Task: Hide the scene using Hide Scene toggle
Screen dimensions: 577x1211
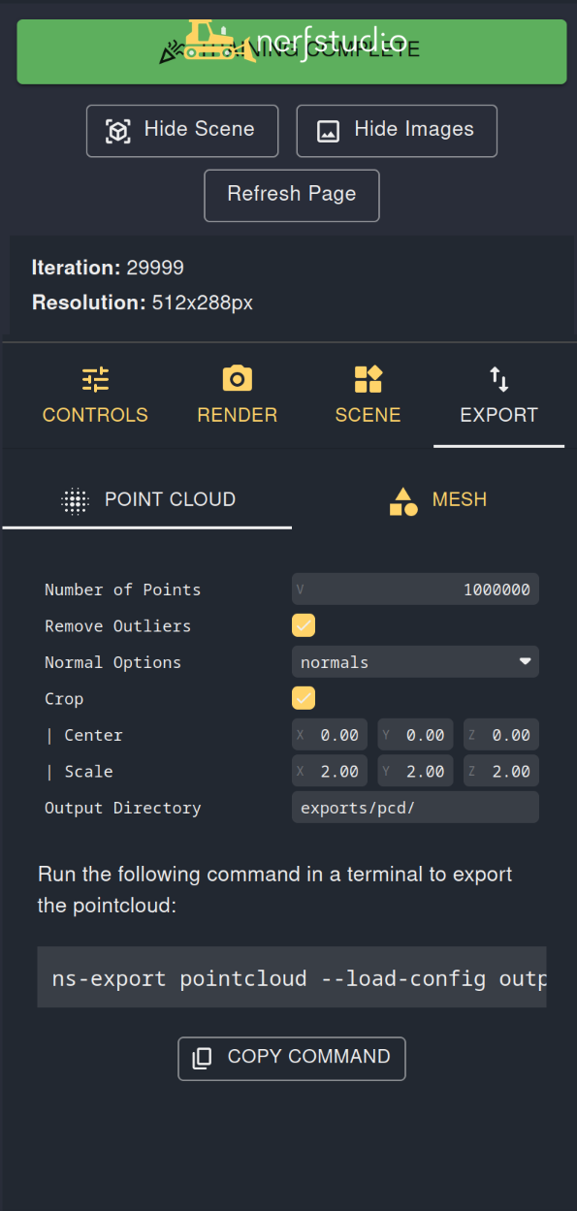Action: pos(181,130)
